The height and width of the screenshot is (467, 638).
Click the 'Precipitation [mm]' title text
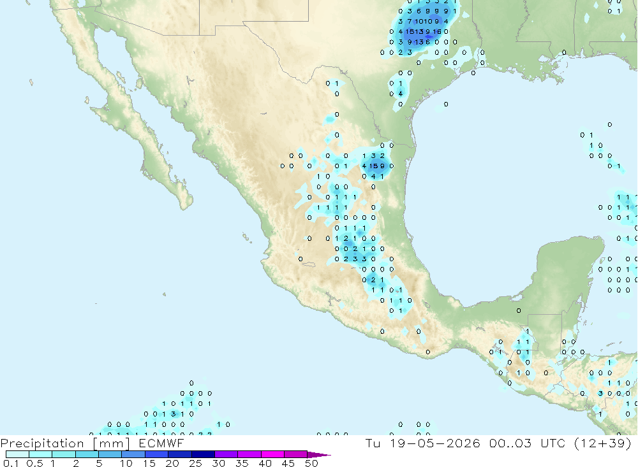click(65, 443)
